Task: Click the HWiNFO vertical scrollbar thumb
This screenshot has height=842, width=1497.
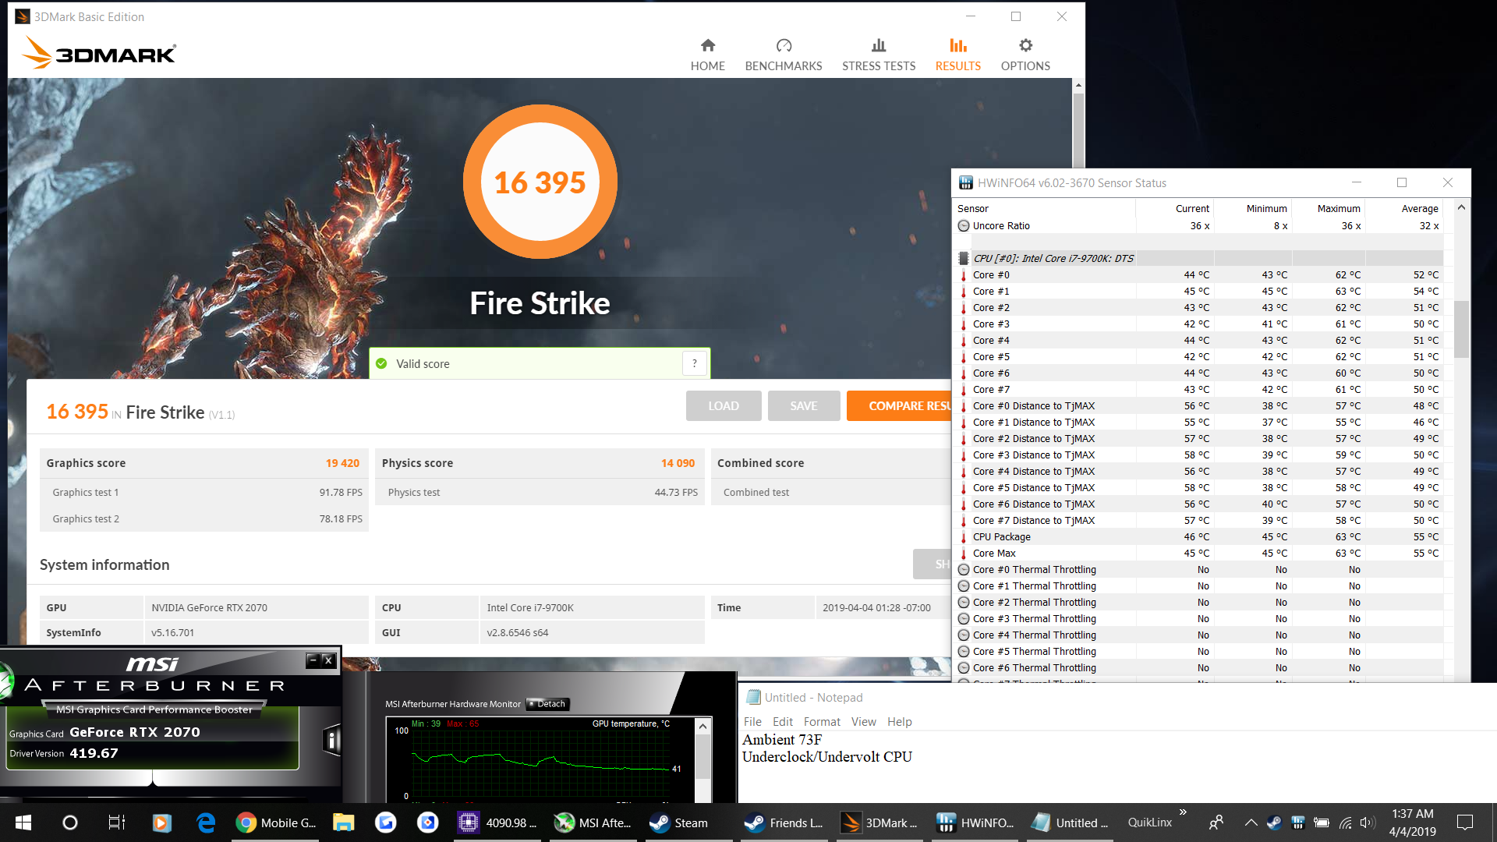Action: tap(1461, 329)
